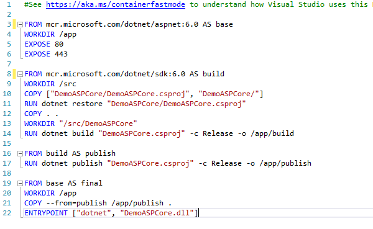
Task: Click 'dotnet restore' on line 11
Action: [x=72, y=104]
